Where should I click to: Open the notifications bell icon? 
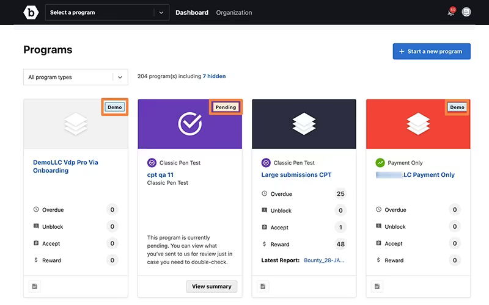tap(451, 12)
